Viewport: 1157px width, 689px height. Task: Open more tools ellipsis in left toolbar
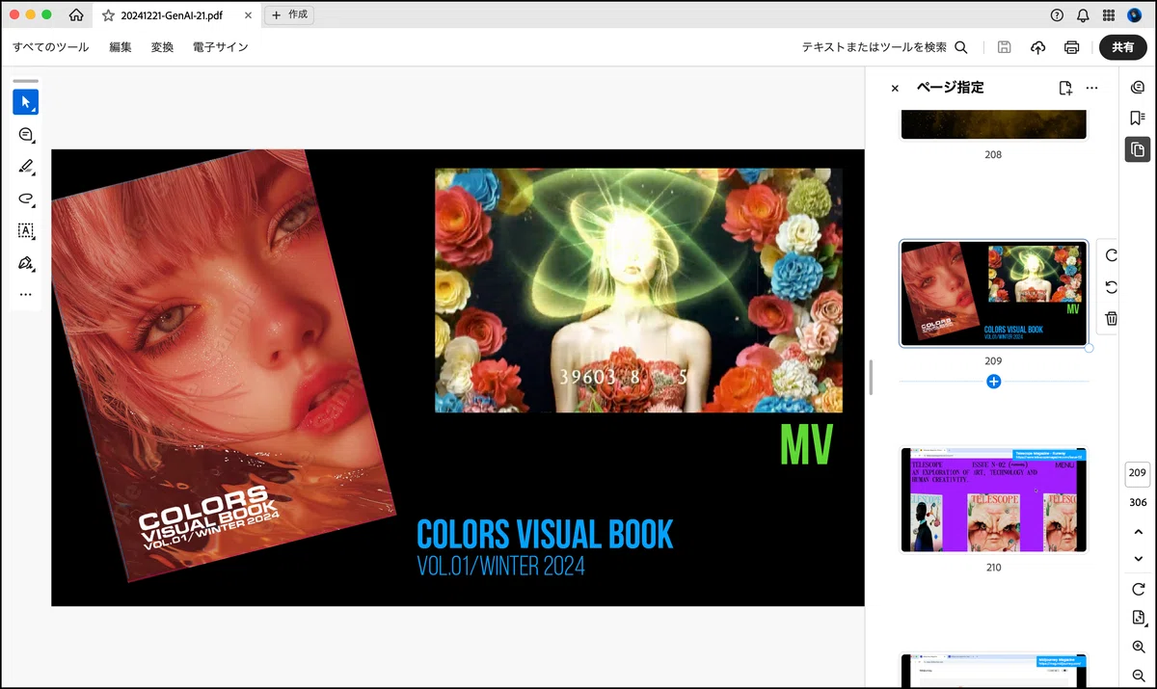click(x=26, y=294)
